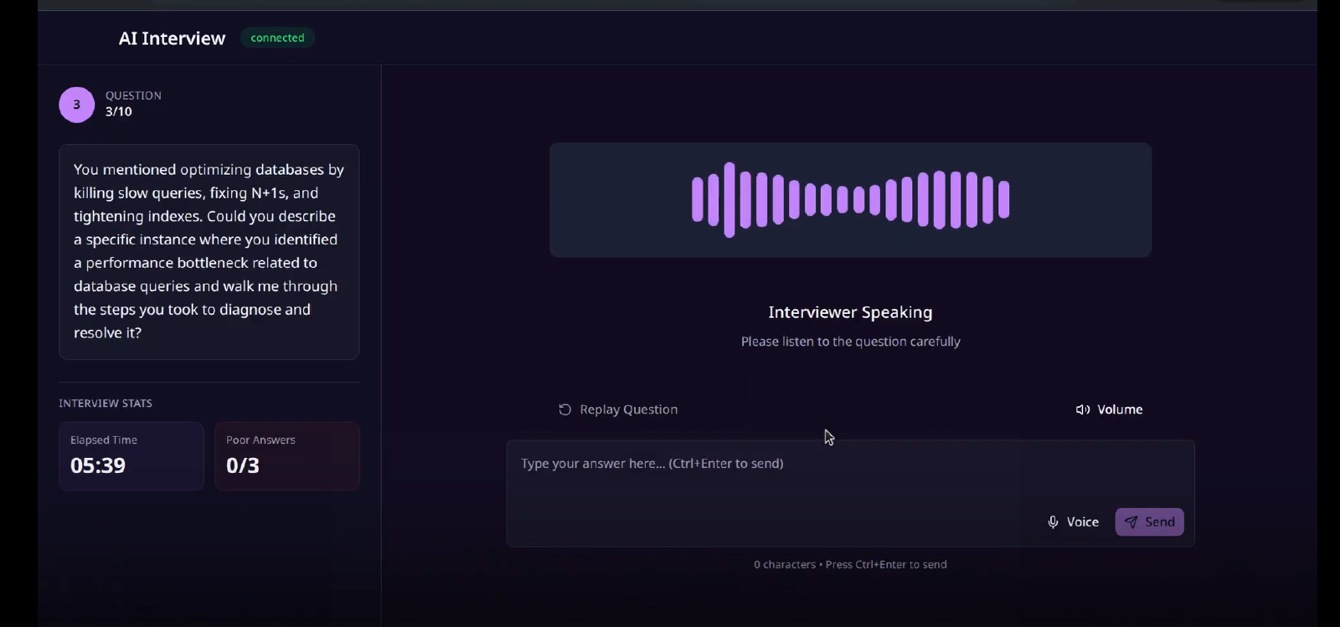Click the Interviewer Speaking heading

coord(850,312)
